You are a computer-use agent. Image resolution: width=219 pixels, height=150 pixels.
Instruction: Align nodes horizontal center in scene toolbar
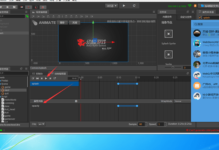[x=54, y=16]
